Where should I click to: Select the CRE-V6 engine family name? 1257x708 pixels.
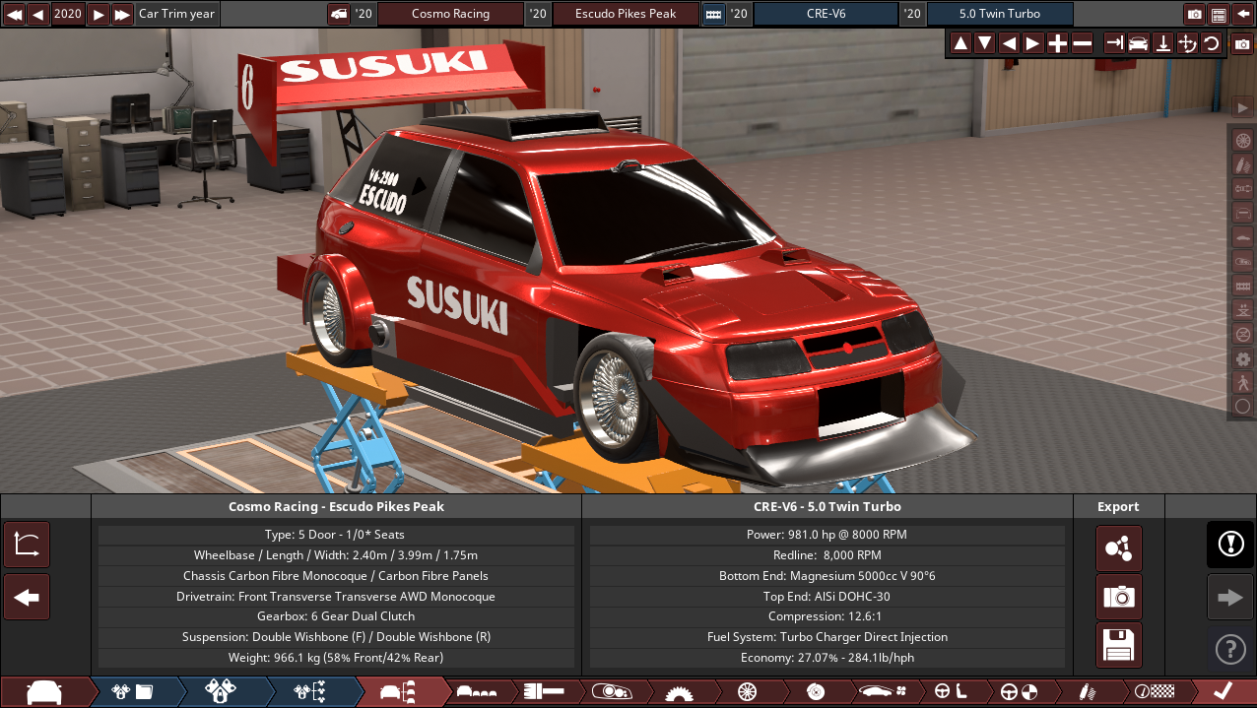pyautogui.click(x=826, y=14)
